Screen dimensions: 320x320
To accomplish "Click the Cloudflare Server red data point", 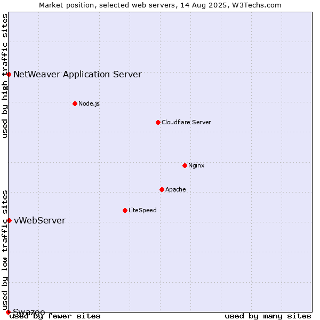I will 158,123.
